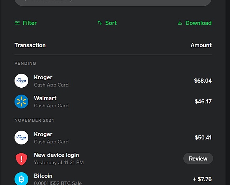Click the blue Bitcoin icon
This screenshot has width=230, height=185.
click(x=21, y=179)
